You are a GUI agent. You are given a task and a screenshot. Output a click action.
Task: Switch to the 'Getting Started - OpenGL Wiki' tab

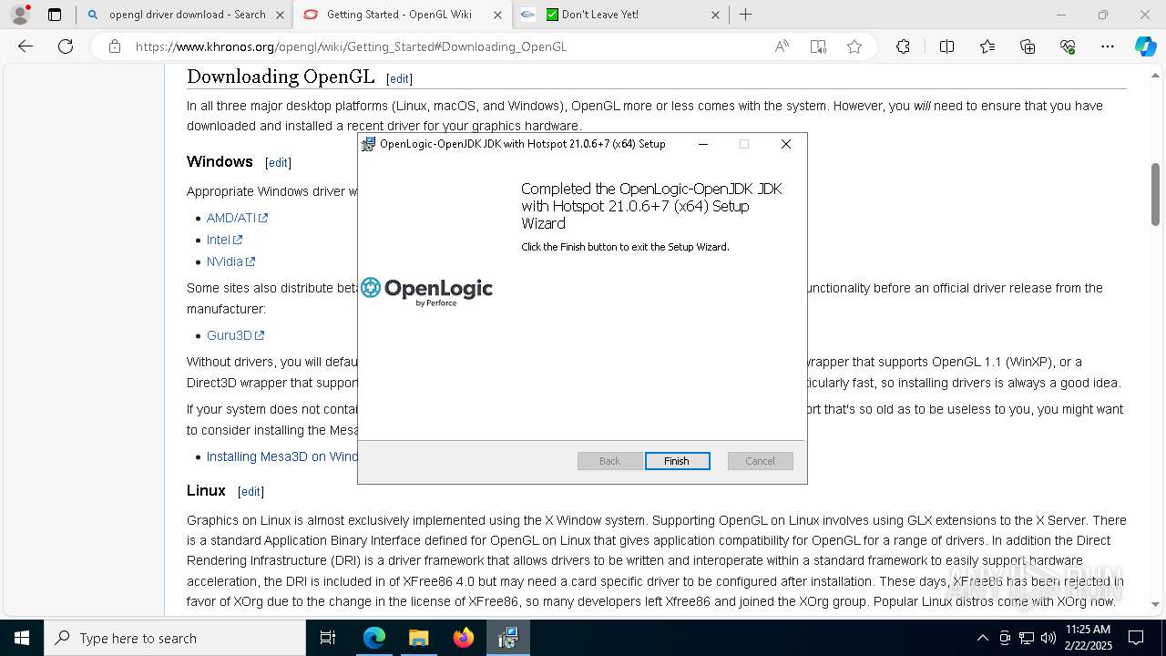point(402,15)
